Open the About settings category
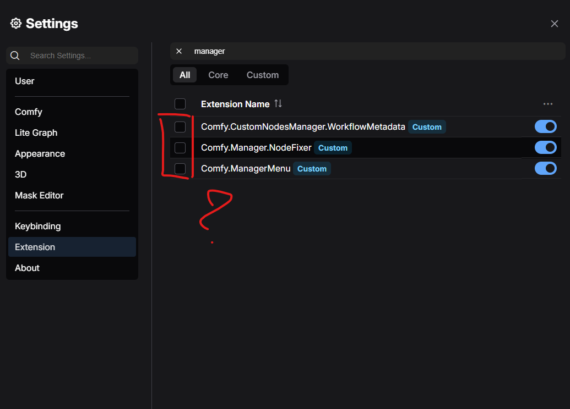 coord(72,268)
